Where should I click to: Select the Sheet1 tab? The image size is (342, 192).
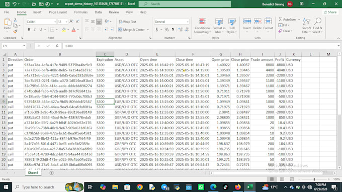point(33,173)
